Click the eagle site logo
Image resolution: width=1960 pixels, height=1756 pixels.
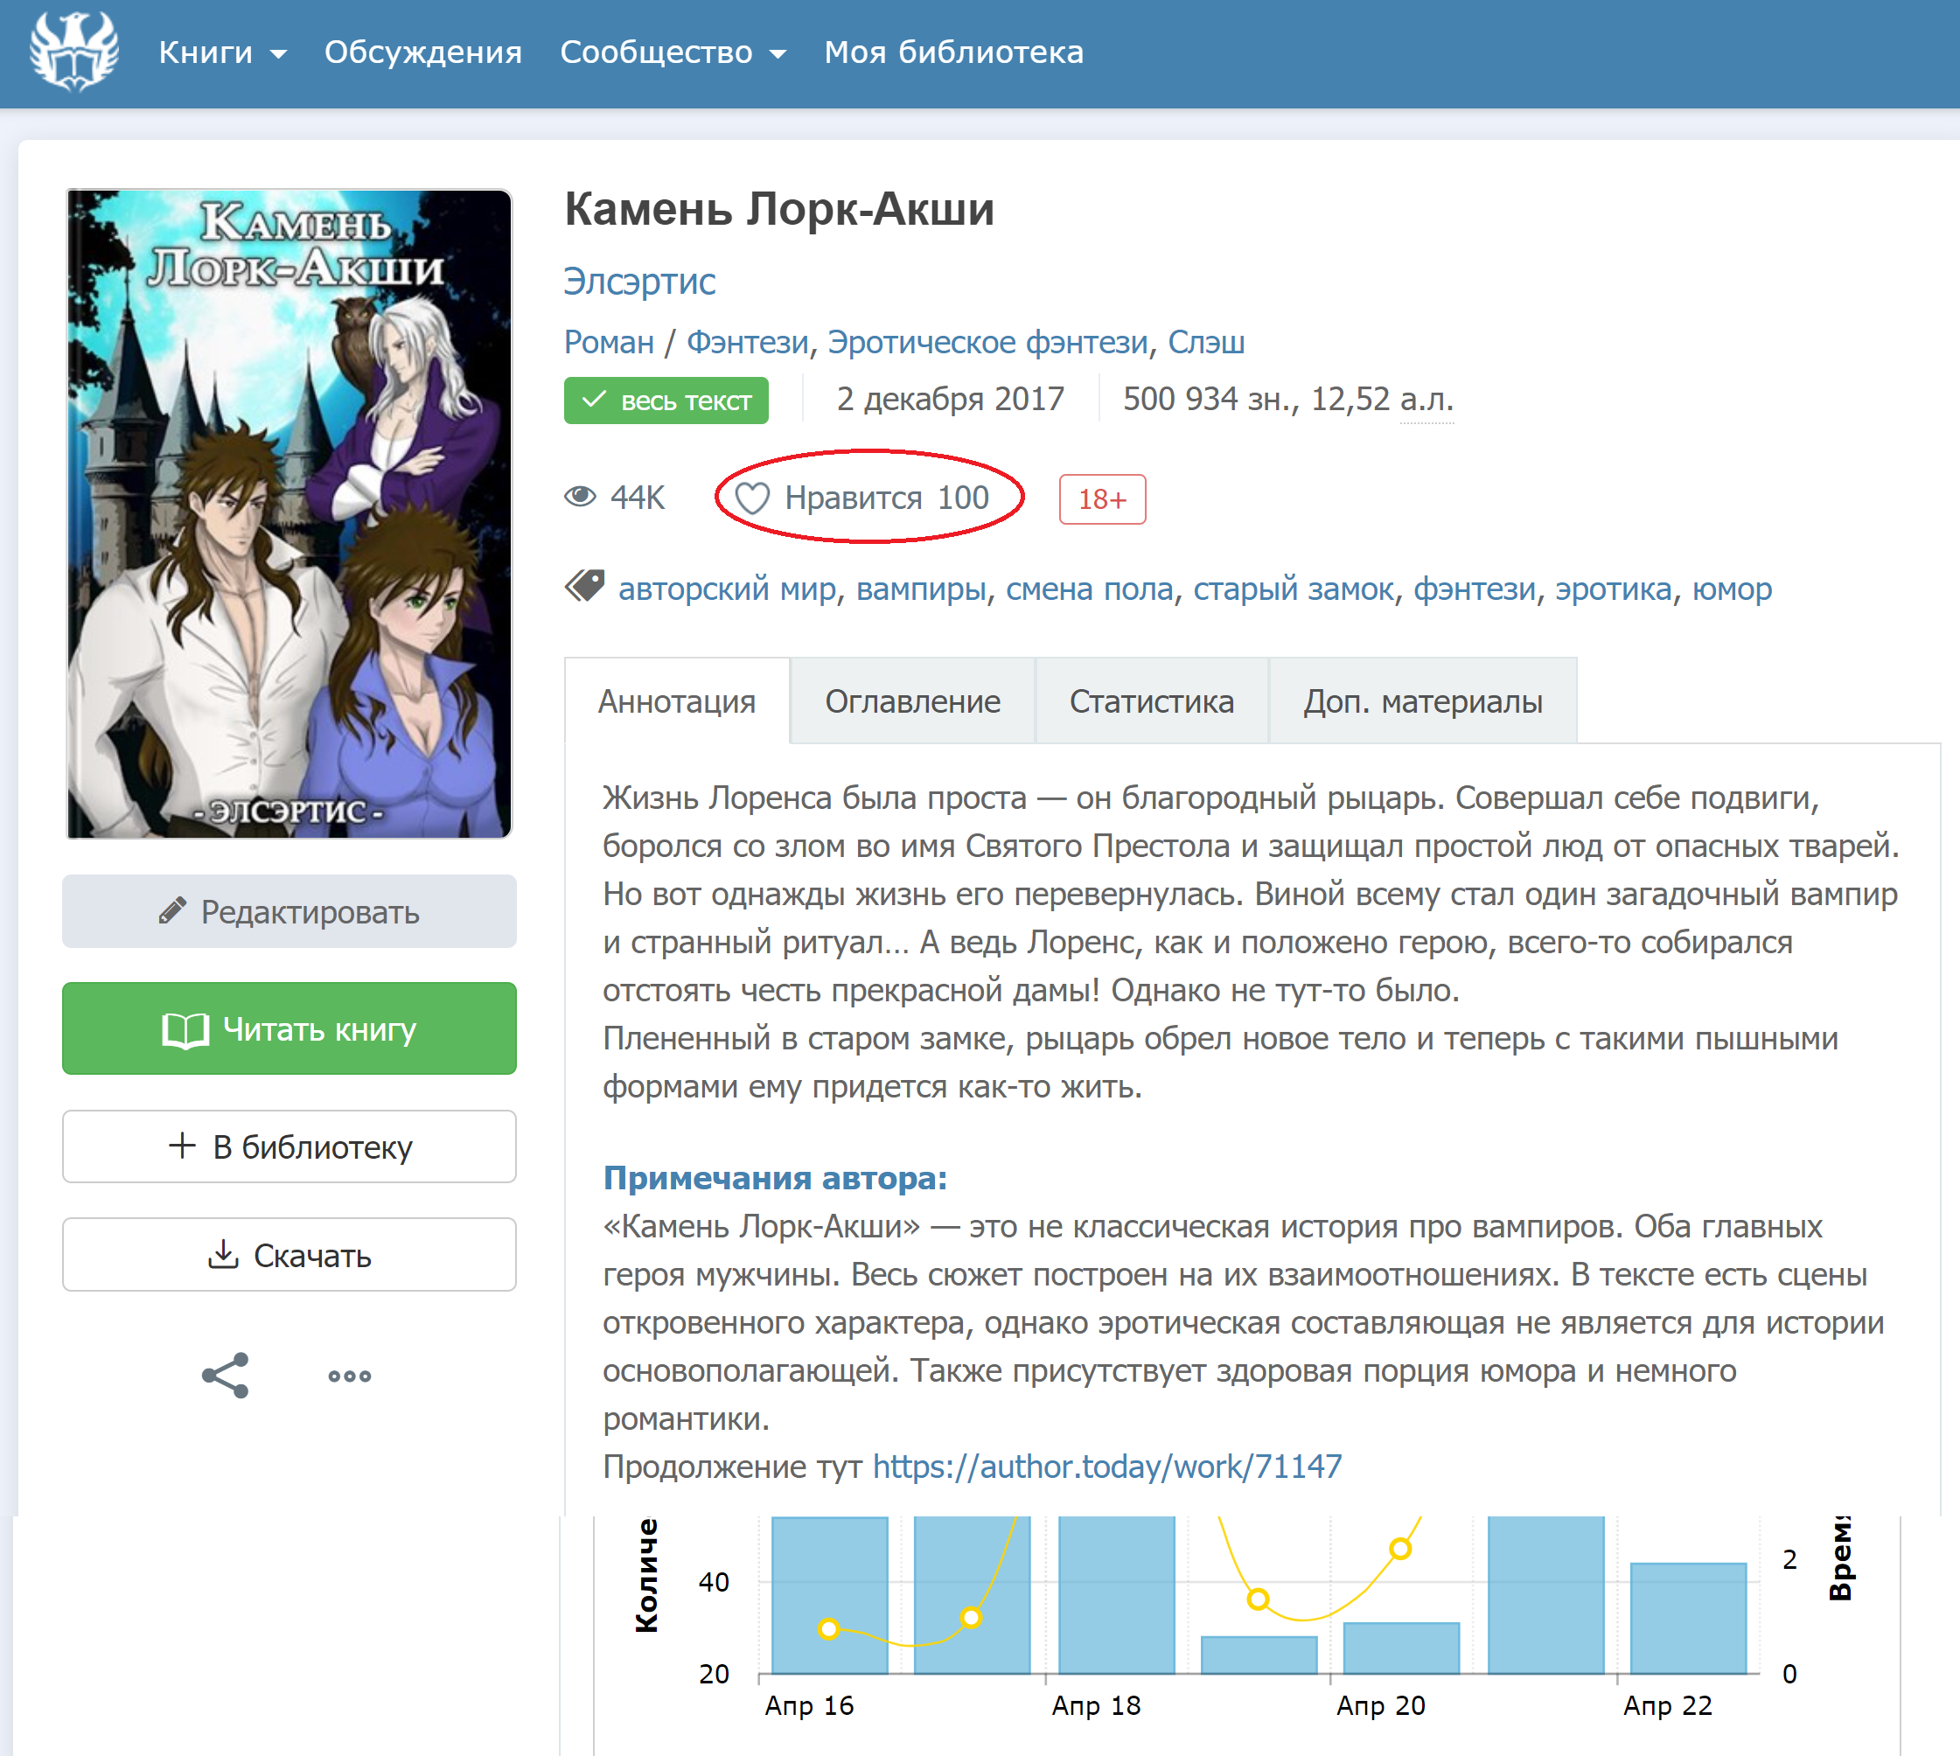[x=73, y=51]
